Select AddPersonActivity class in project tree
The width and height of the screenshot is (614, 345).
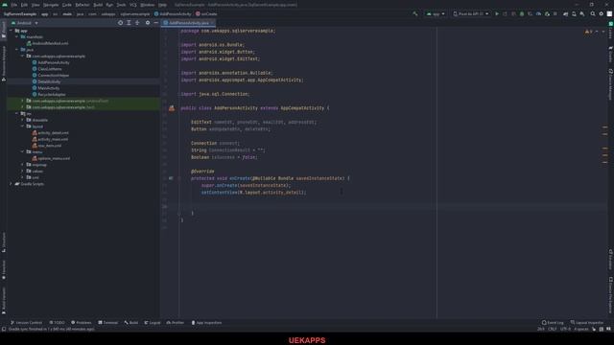(54, 62)
